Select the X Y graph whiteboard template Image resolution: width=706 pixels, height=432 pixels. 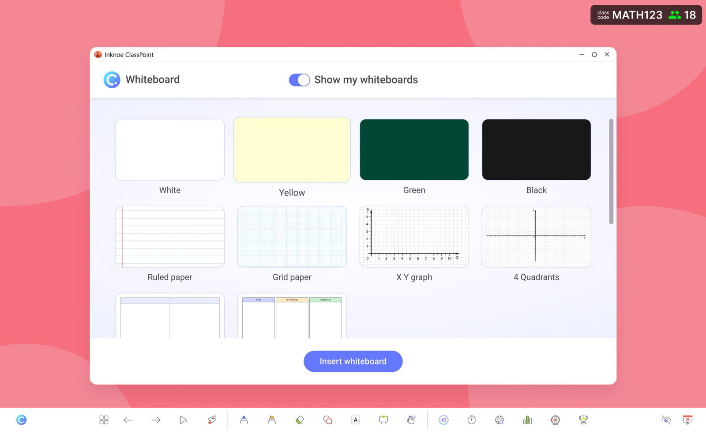414,236
